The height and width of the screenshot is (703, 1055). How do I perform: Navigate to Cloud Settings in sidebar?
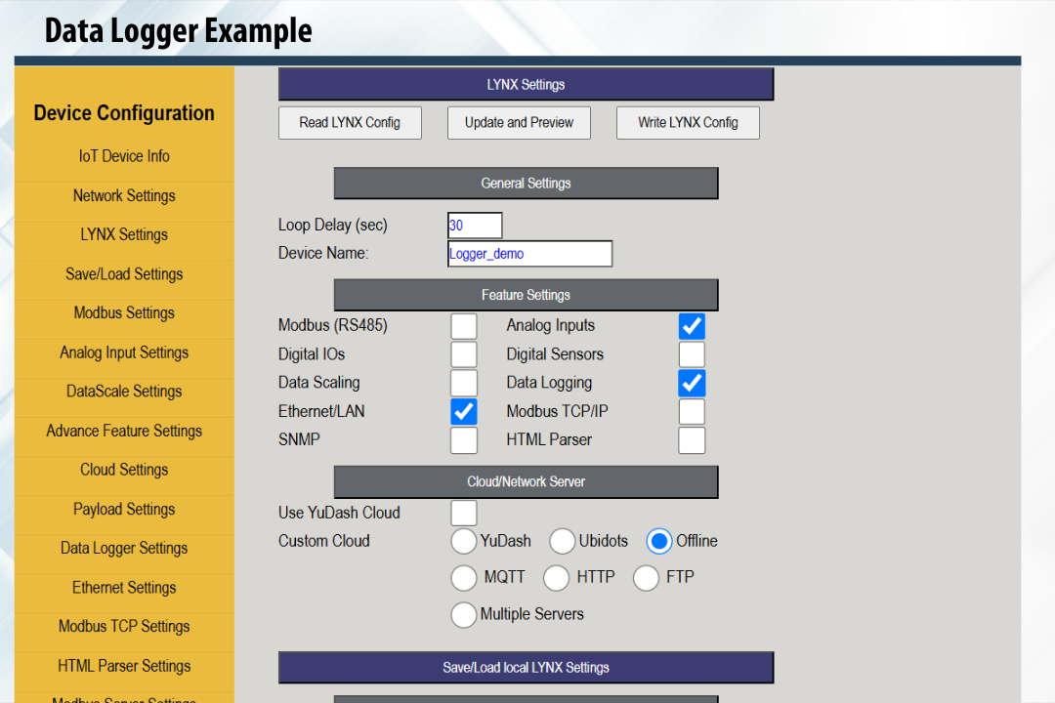click(x=124, y=470)
